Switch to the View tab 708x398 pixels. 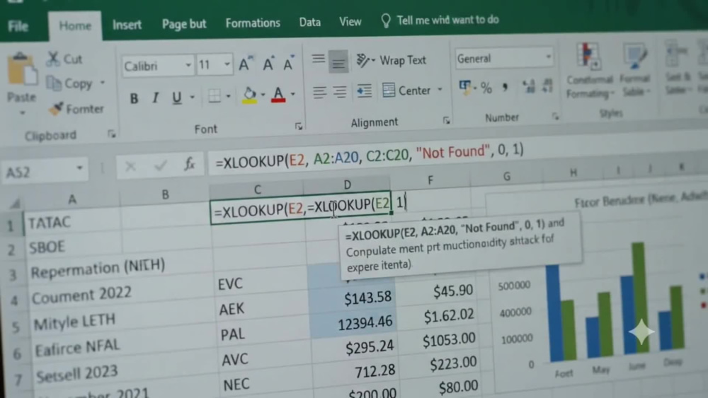tap(350, 21)
